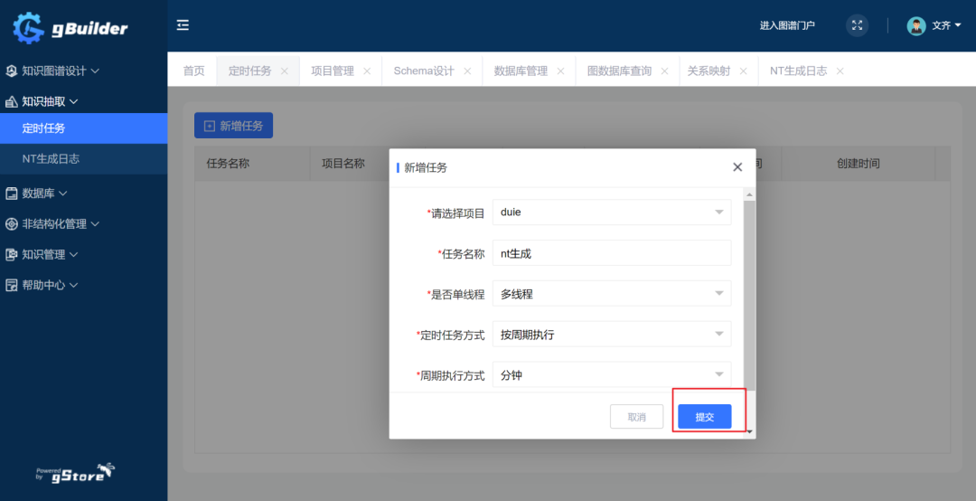Switch to the Schema设计 tab

[x=424, y=71]
